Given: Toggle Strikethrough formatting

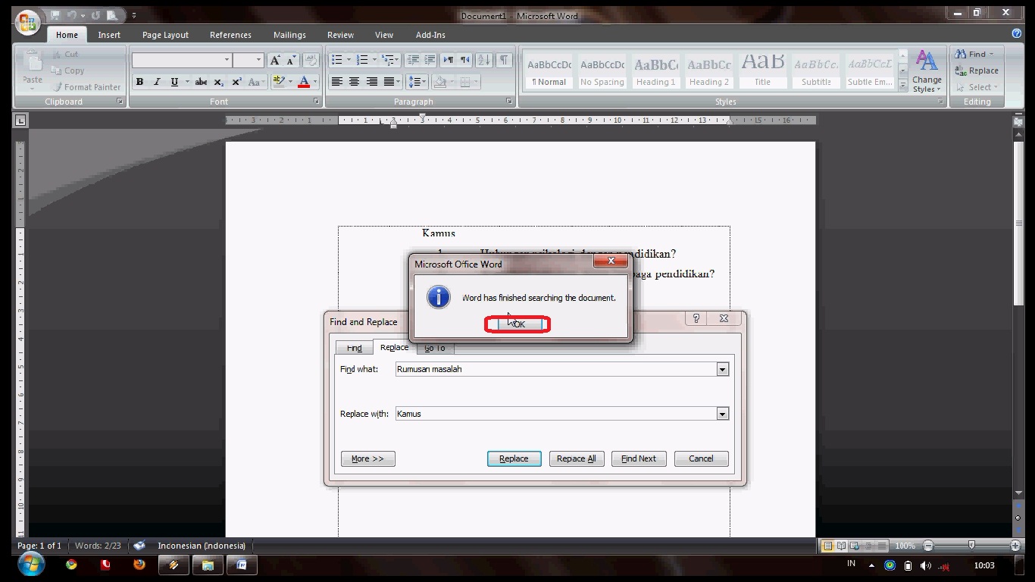Looking at the screenshot, I should (201, 82).
